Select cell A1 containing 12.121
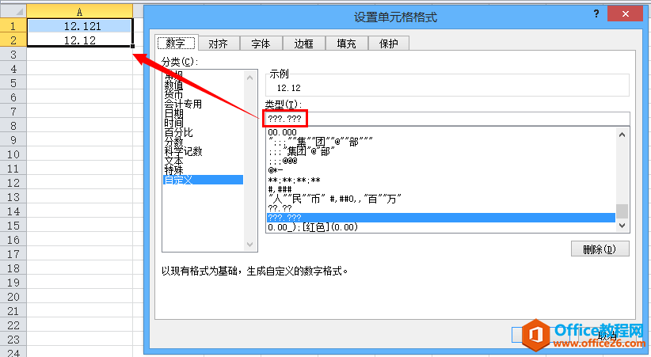This screenshot has height=357, width=651. (79, 26)
